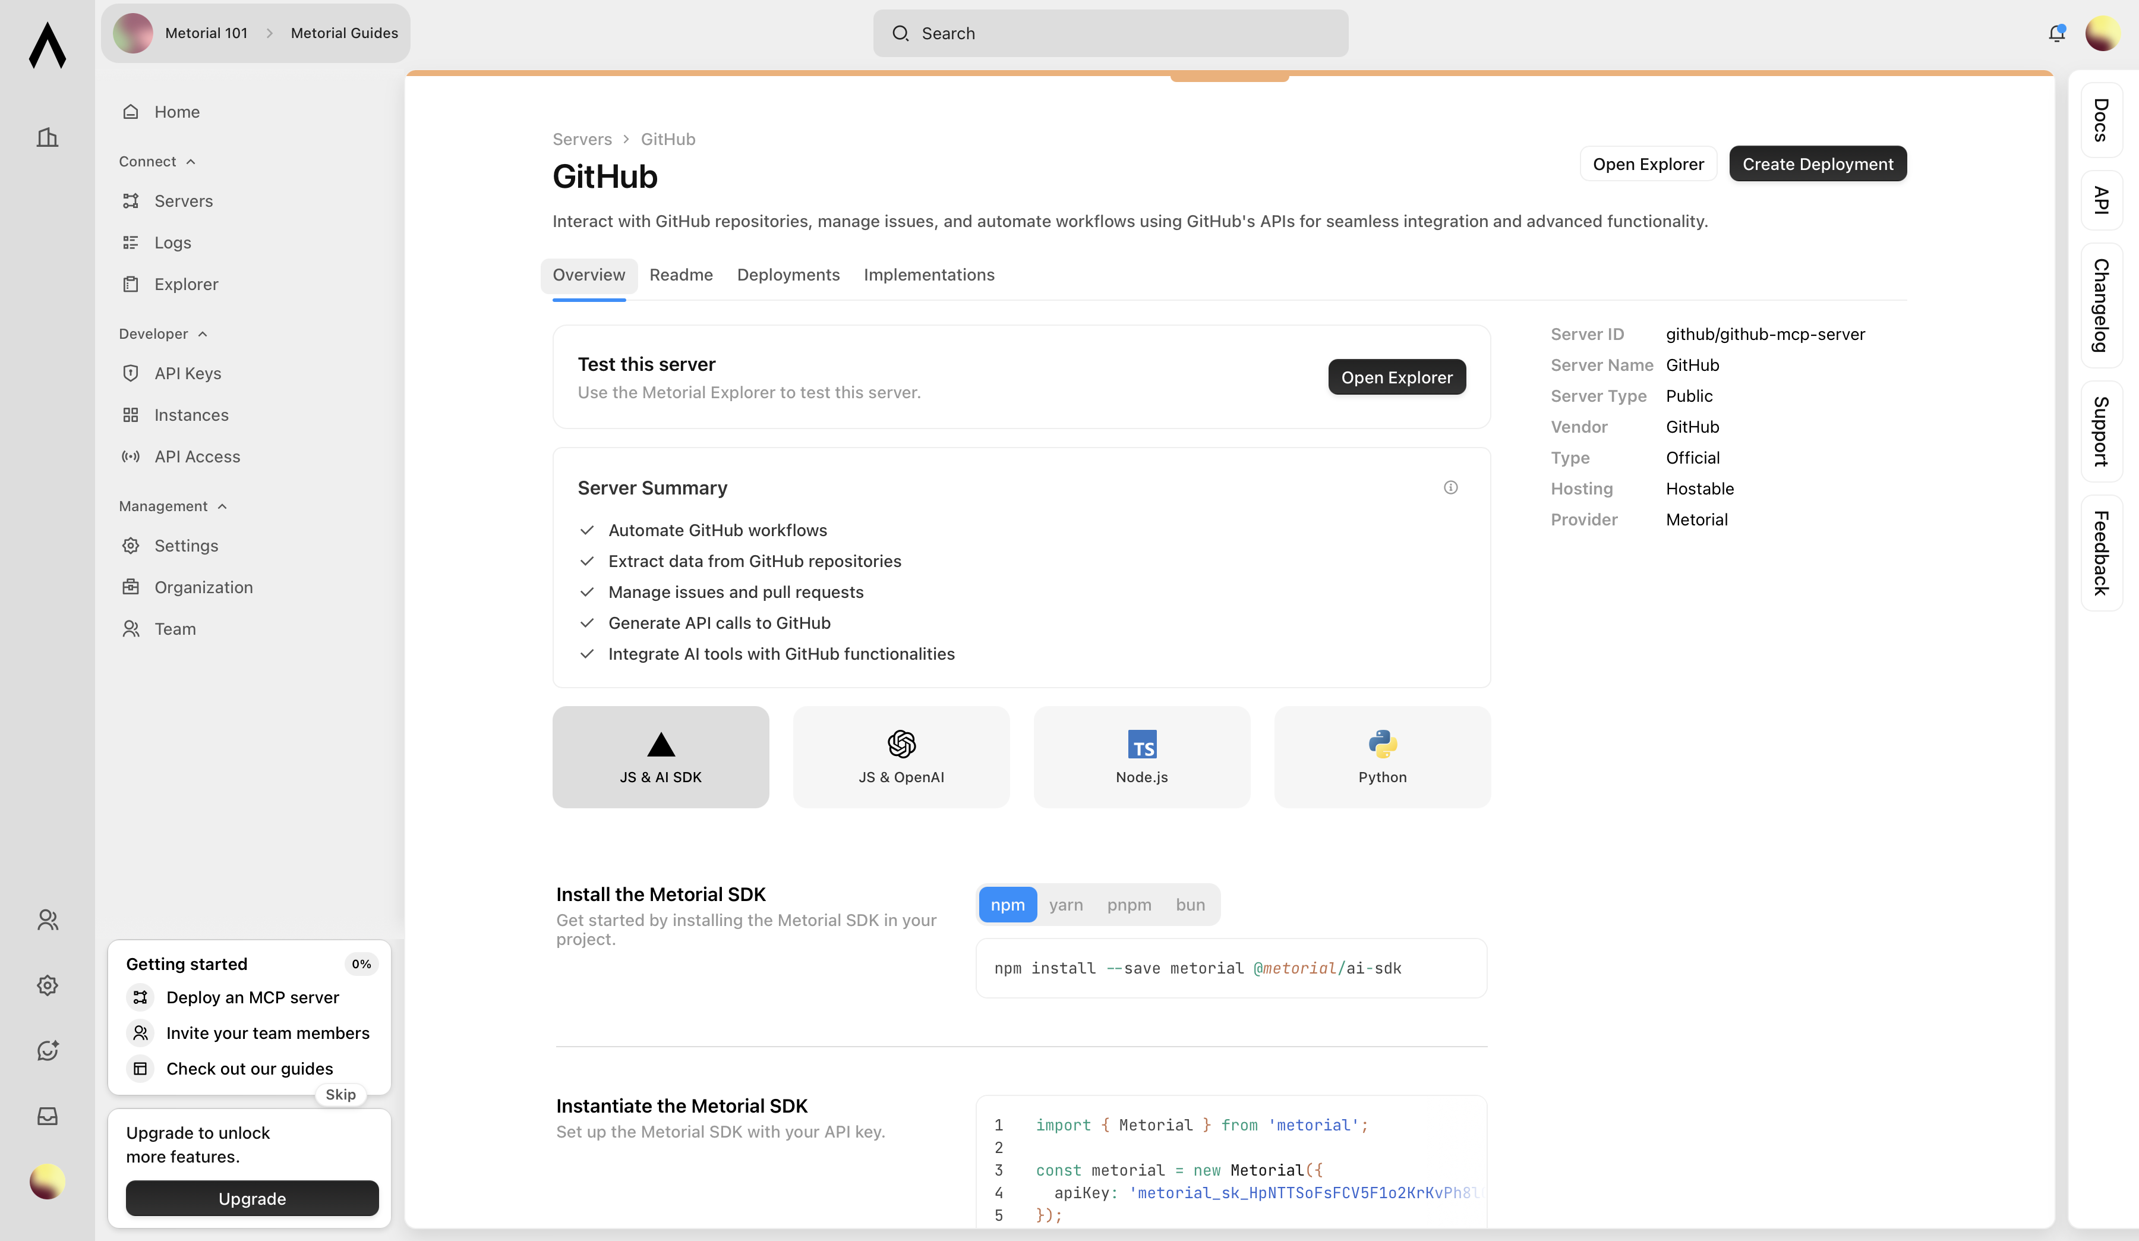
Task: Click the user avatar gradient circle top right
Action: (2103, 33)
